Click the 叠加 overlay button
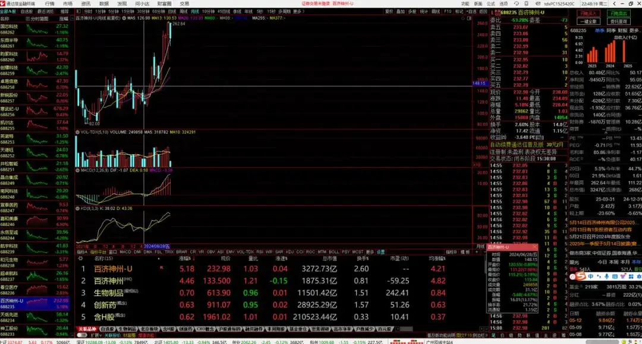 click(x=401, y=11)
